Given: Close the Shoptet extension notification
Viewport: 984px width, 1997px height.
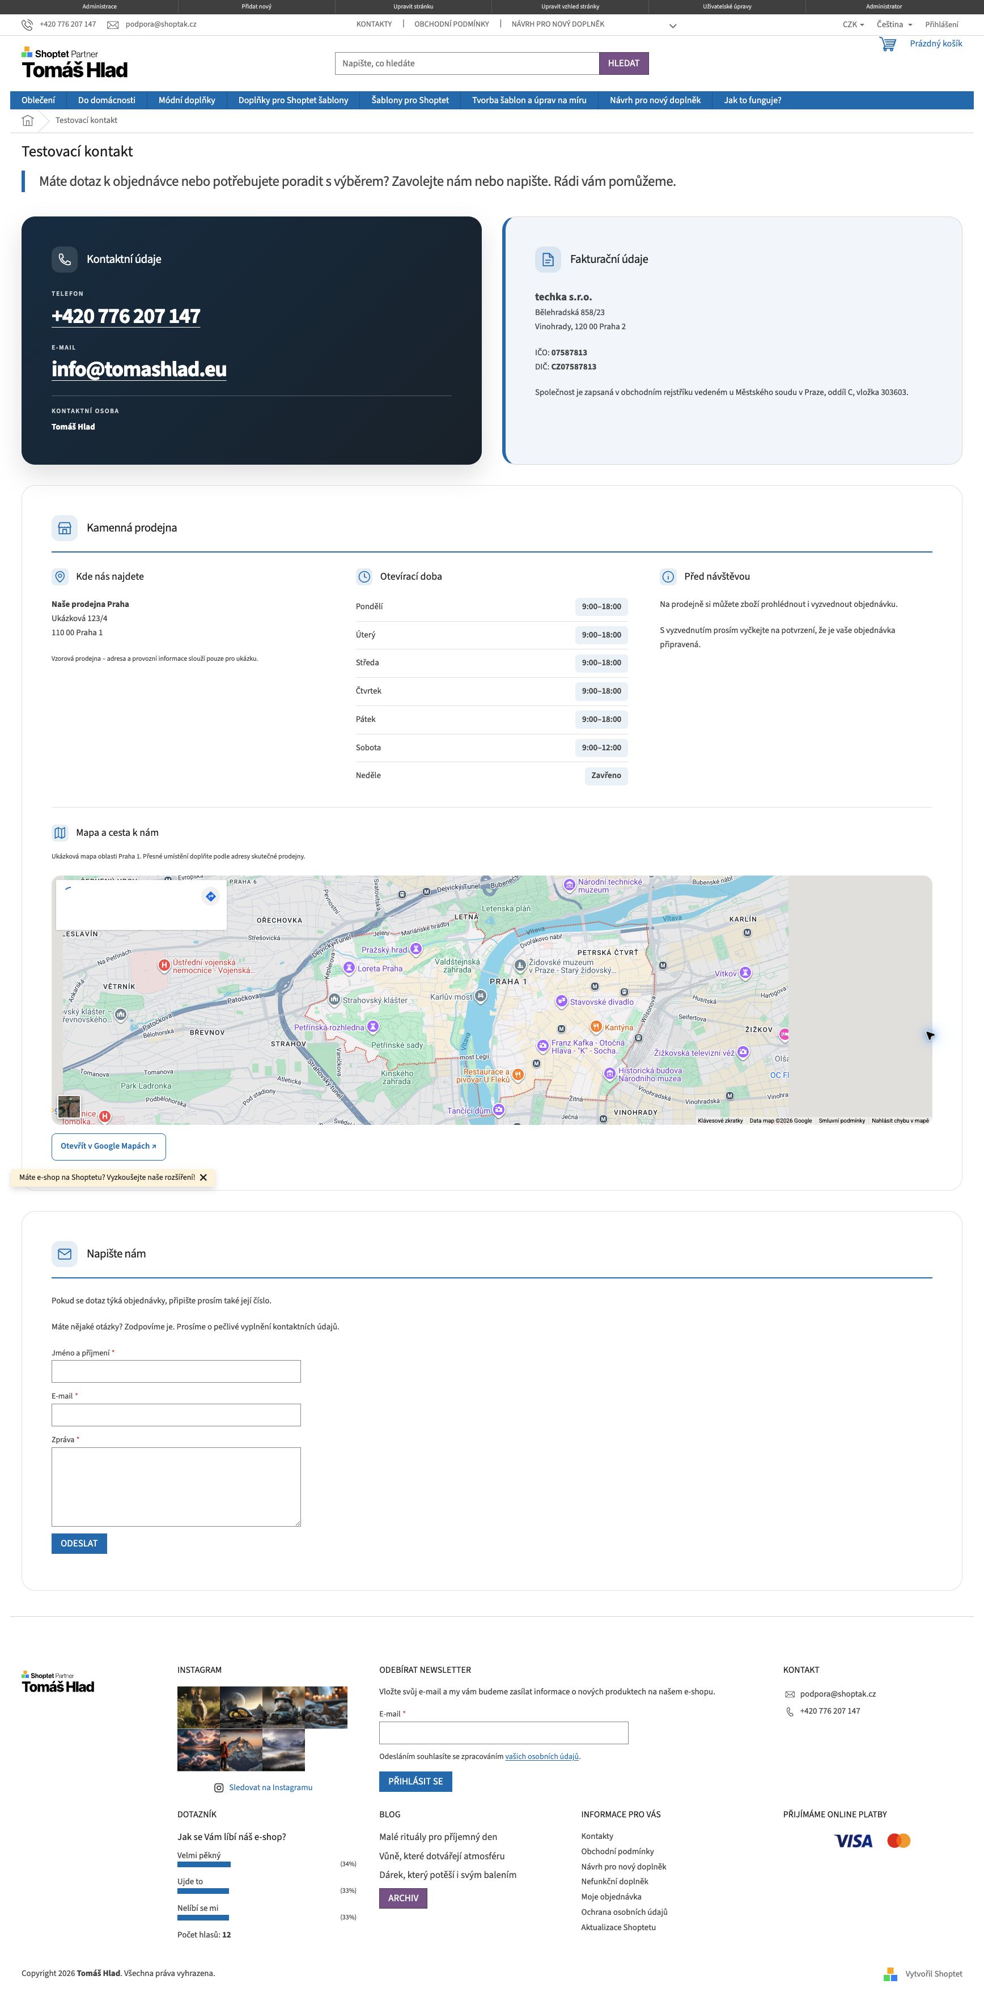Looking at the screenshot, I should click(203, 1177).
